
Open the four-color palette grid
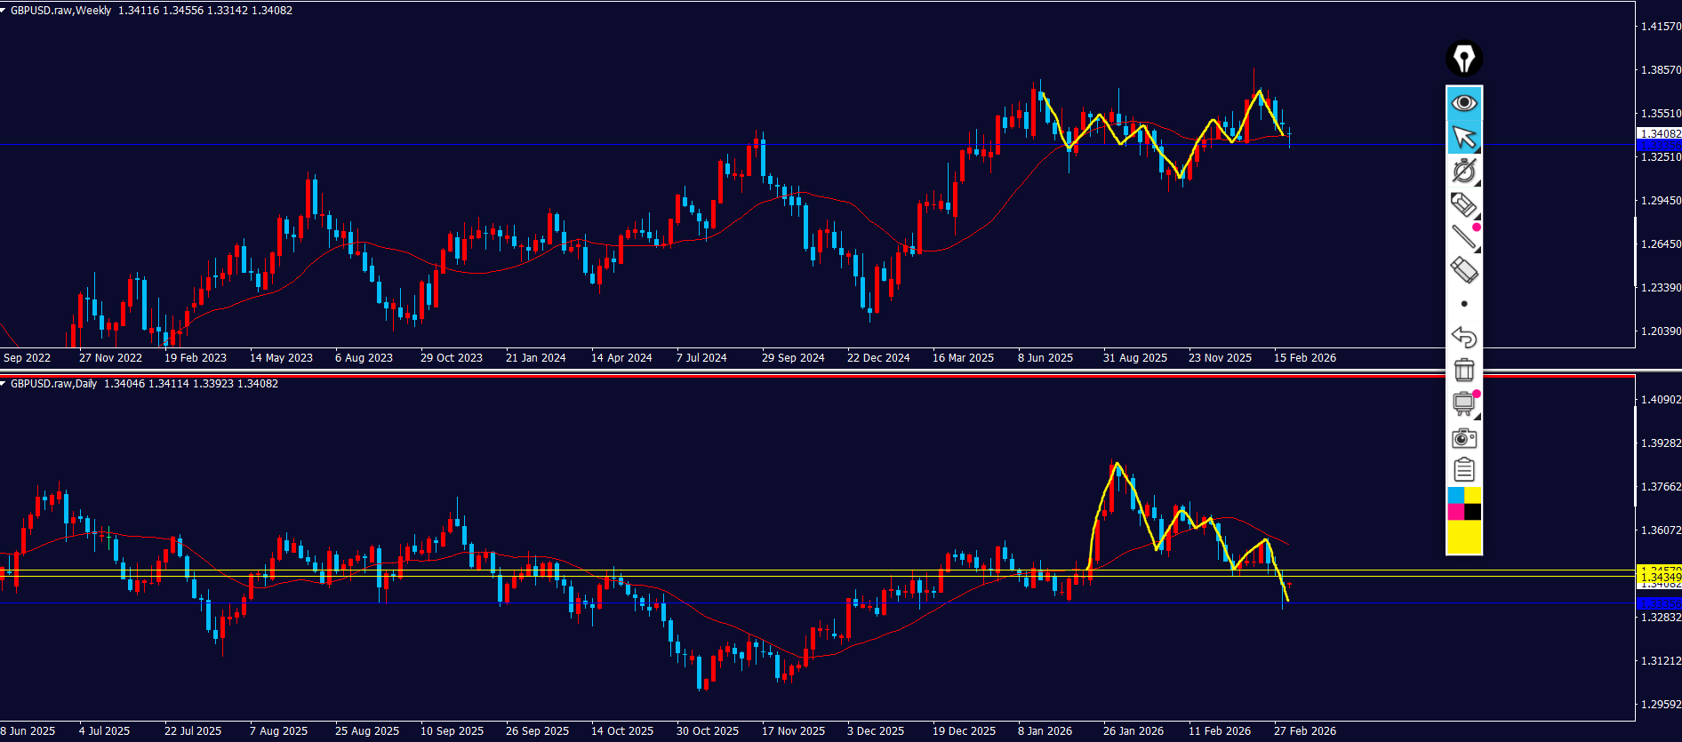[1463, 504]
